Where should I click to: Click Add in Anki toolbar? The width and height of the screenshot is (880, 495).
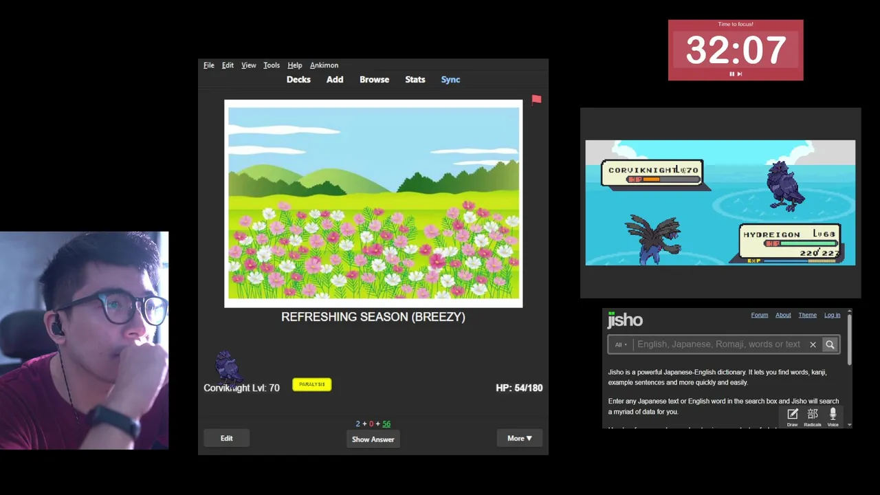[x=335, y=80]
